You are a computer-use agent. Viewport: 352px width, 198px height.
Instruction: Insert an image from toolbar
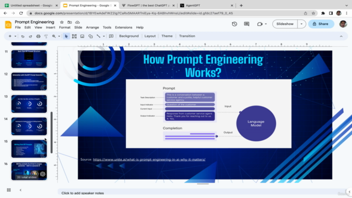click(82, 36)
